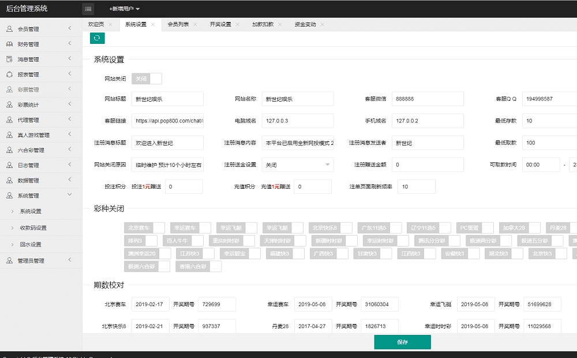This screenshot has height=358, width=577.
Task: Open the 会员管理 sidebar section icon
Action: 10,28
